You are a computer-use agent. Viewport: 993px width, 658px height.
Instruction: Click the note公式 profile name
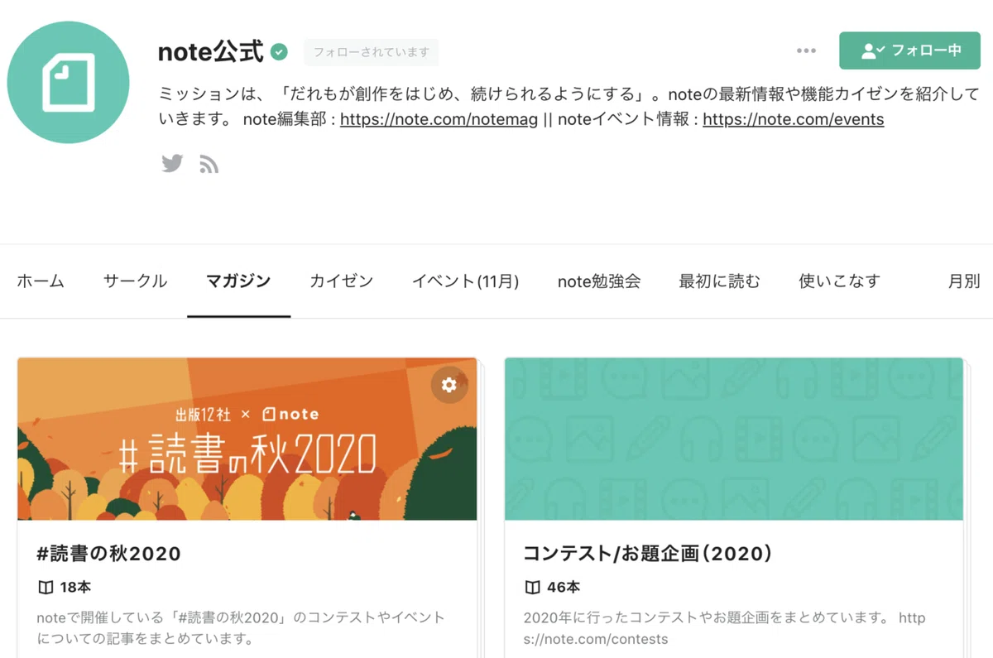click(x=210, y=52)
